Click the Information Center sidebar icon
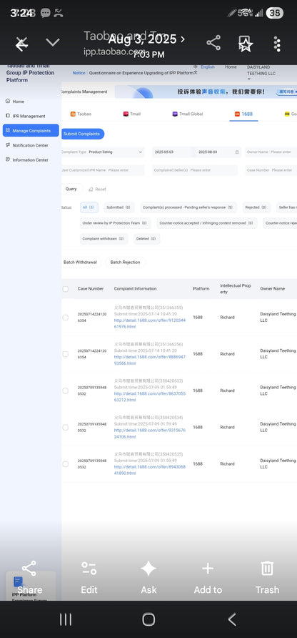Viewport: 297px width, 638px height. [x=8, y=159]
